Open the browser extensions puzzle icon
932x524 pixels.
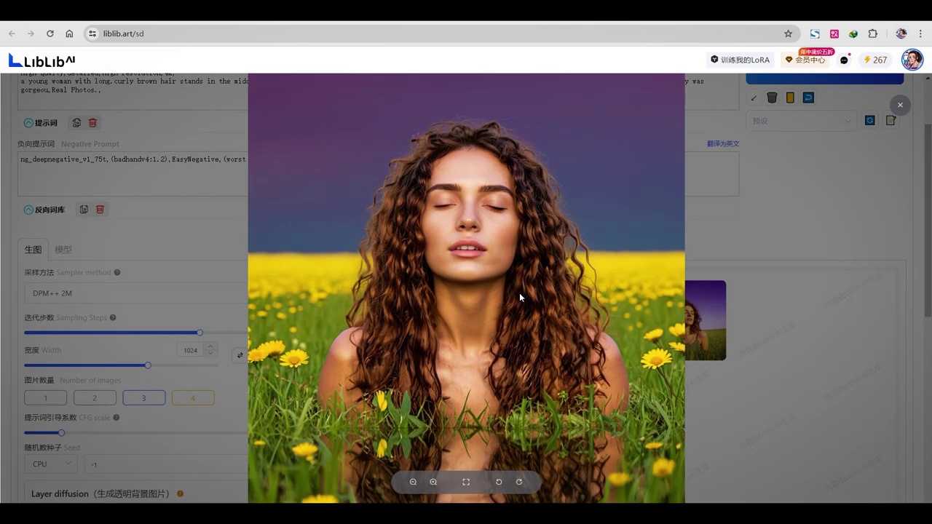point(872,33)
